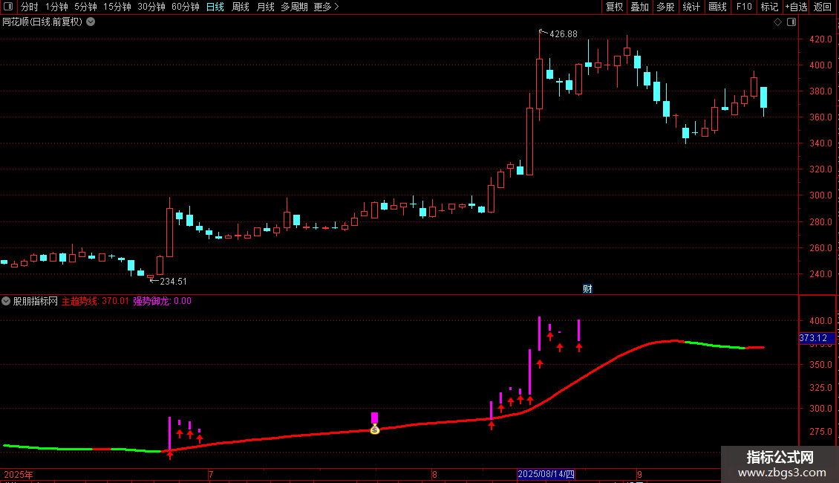Click the 240.0 price axis label

pos(820,273)
